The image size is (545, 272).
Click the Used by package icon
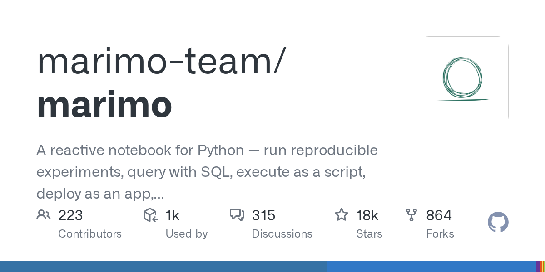[x=150, y=215]
